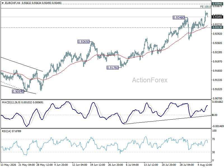Image resolution: width=224 pixels, height=168 pixels.
Task: Open the EURCHF,H4 chart dropdown arrow
Action: 3,3
